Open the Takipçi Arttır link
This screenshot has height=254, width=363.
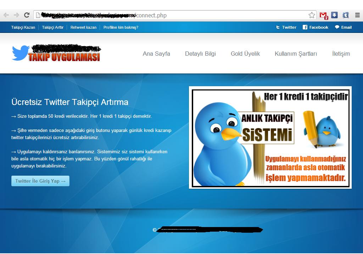[x=53, y=27]
